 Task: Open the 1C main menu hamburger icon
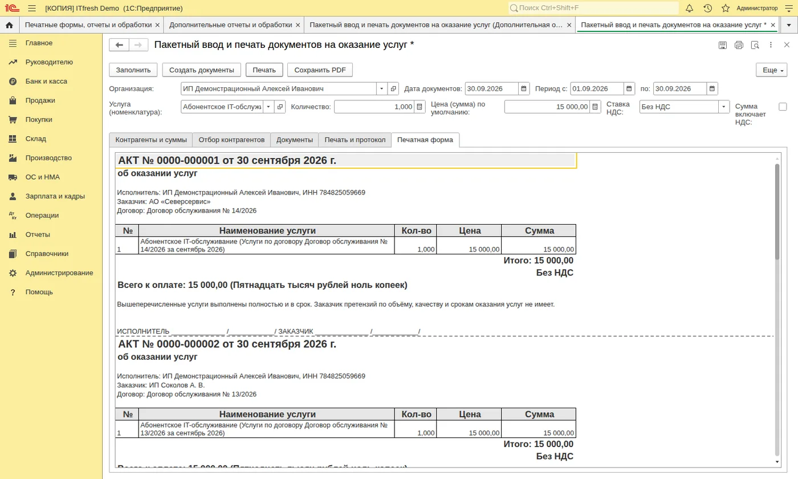(32, 8)
